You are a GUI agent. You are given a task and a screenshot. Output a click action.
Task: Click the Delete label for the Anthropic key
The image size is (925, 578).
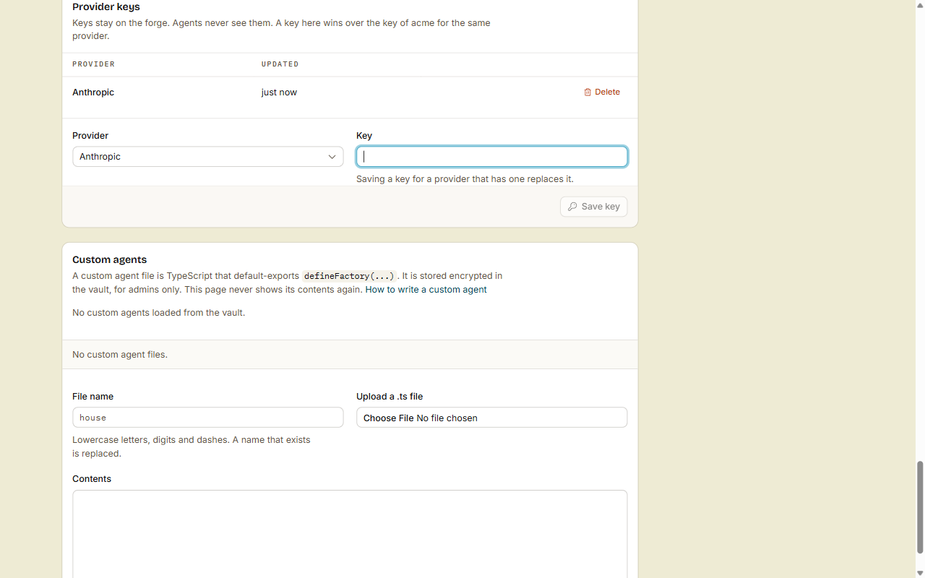pos(607,92)
